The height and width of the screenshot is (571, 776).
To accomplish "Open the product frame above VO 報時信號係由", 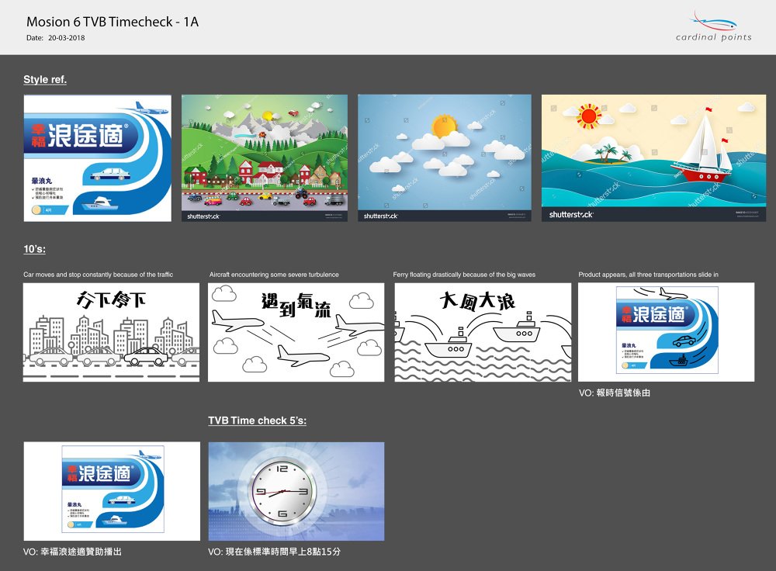I will click(666, 332).
